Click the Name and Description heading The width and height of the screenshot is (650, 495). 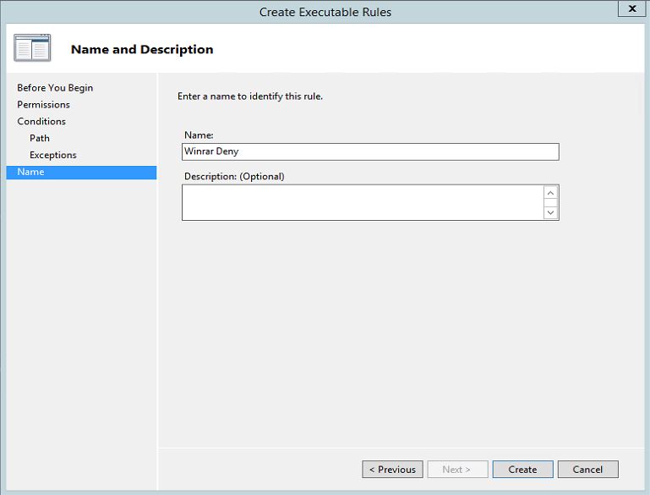pos(142,49)
